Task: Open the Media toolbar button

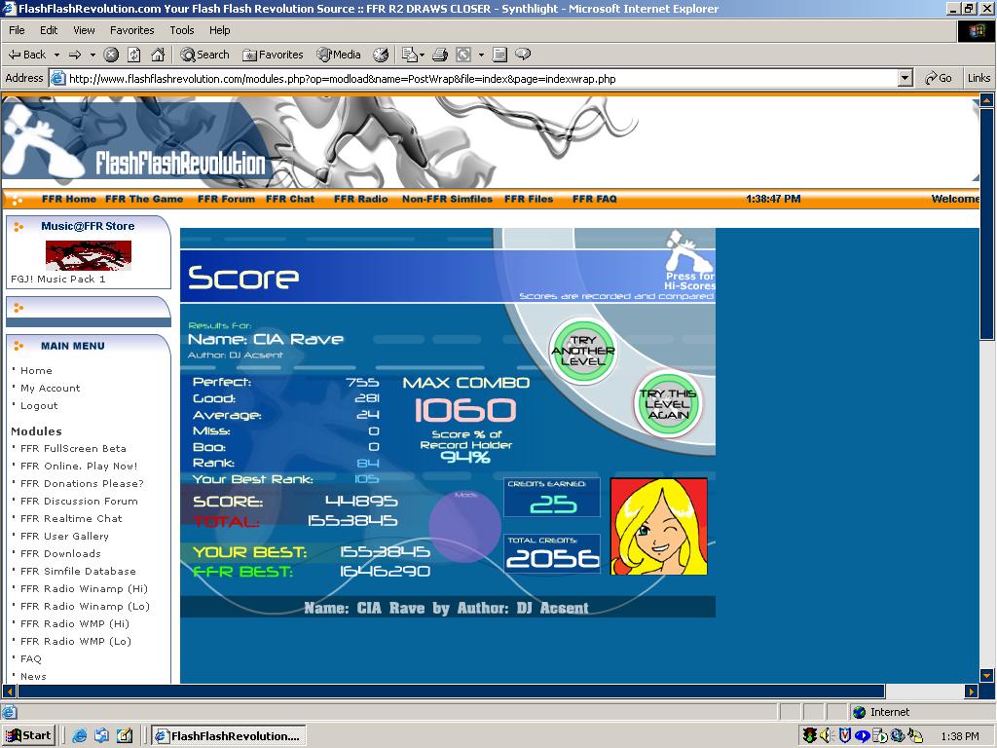Action: click(339, 55)
